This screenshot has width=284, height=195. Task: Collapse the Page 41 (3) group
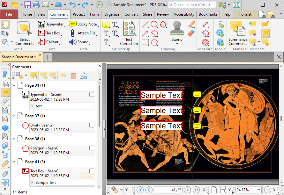14,162
